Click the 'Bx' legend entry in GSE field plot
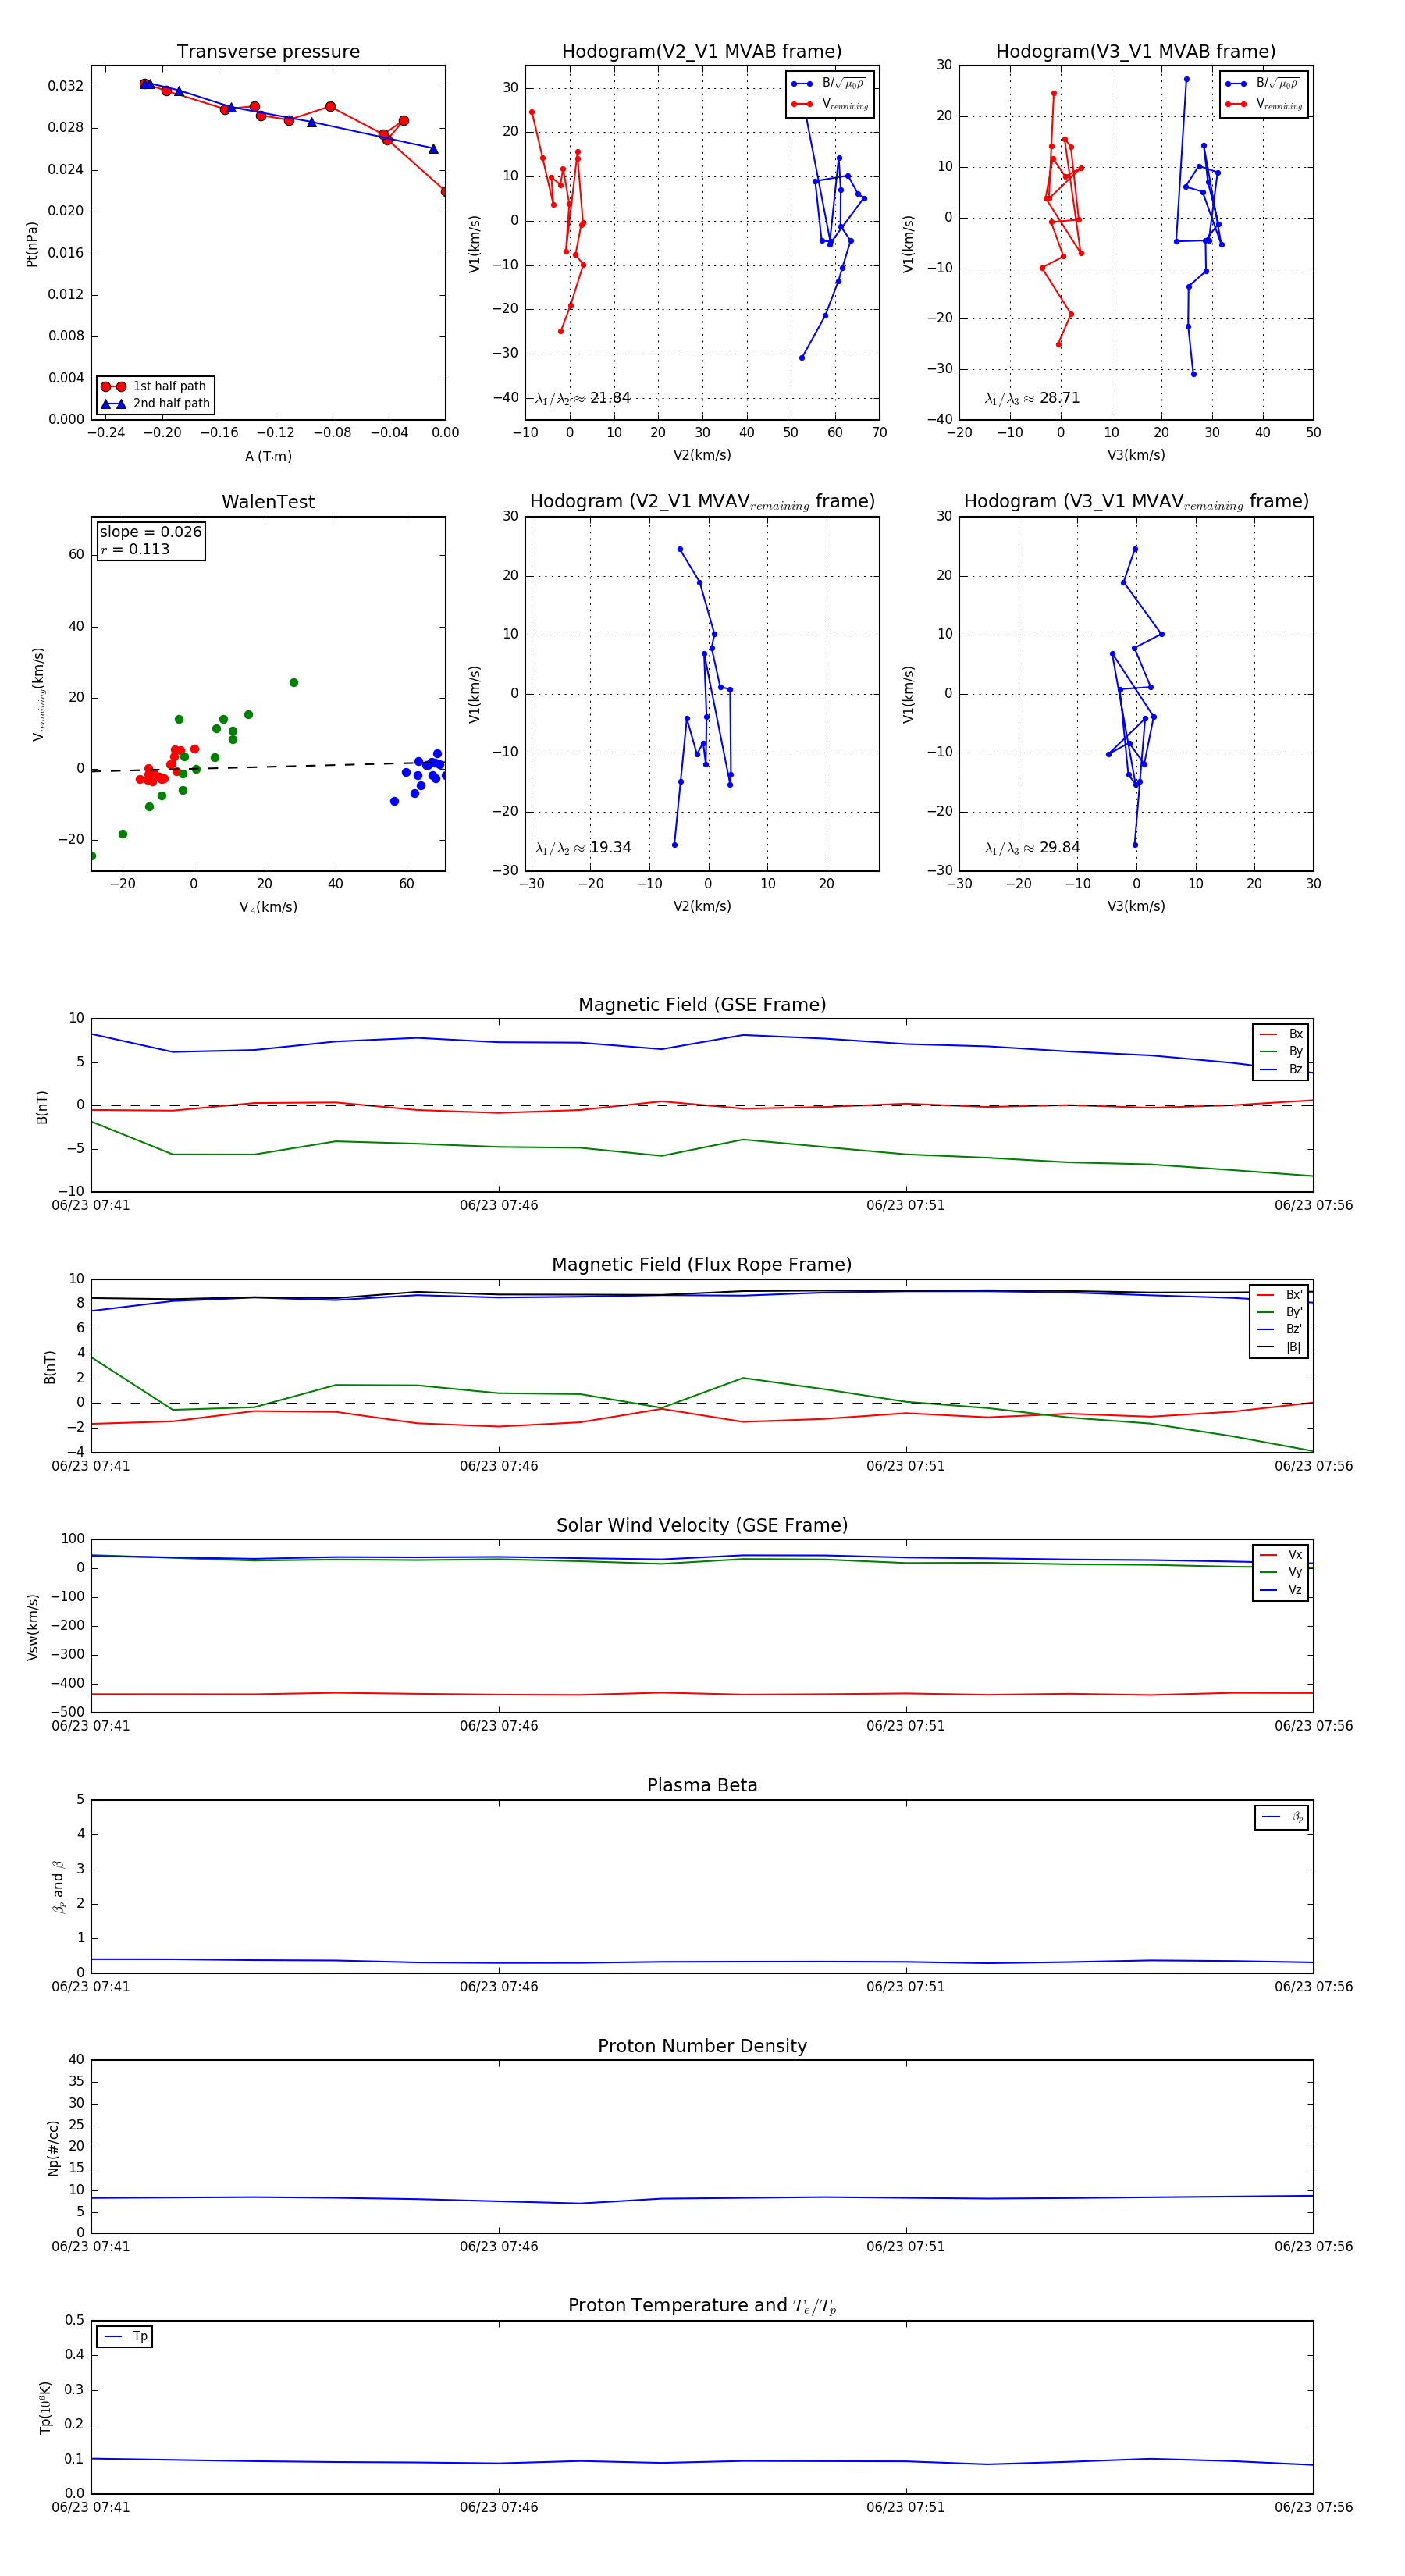The image size is (1405, 2576). (1281, 1034)
